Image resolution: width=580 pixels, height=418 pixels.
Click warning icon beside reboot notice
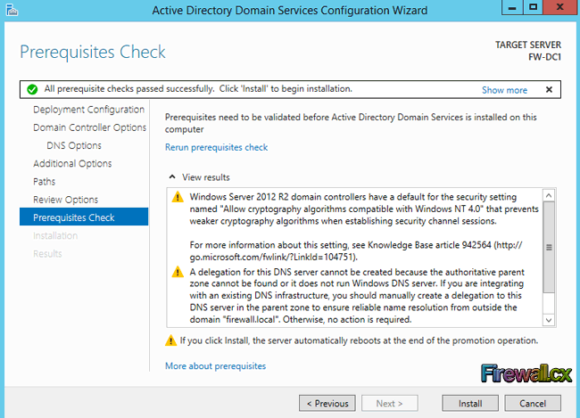tap(170, 340)
